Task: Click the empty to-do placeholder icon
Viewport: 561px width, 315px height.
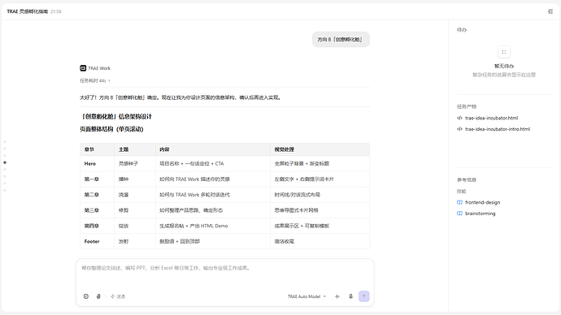Action: point(504,52)
